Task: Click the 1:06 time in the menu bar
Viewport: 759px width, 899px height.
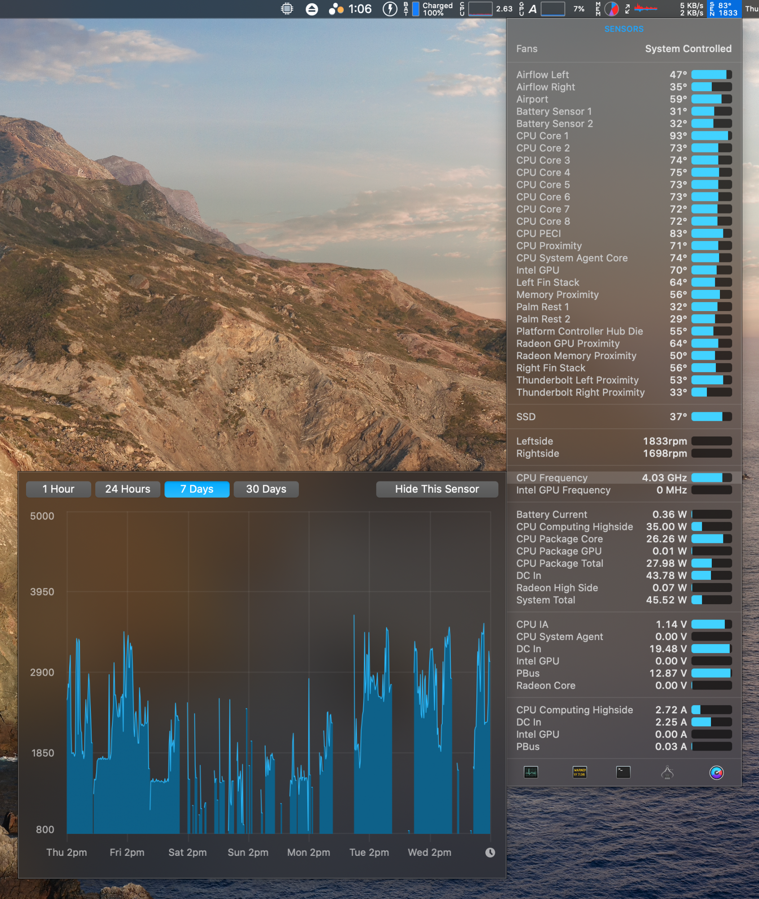Action: (360, 9)
